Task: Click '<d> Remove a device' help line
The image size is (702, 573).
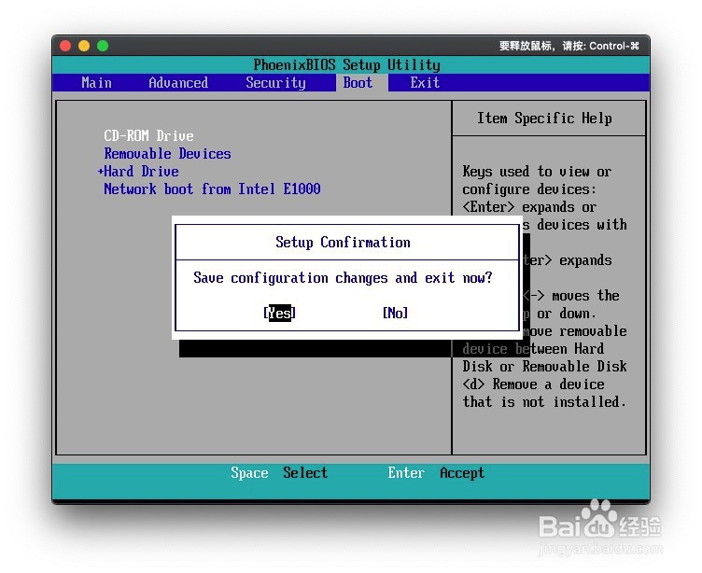Action: (x=533, y=384)
